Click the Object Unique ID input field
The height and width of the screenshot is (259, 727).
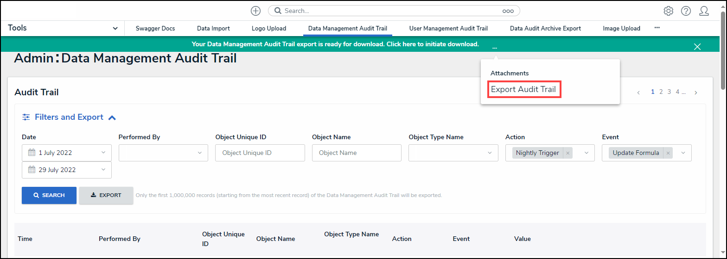click(260, 153)
